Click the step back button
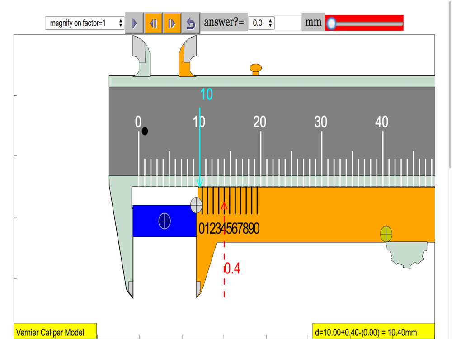 click(153, 23)
